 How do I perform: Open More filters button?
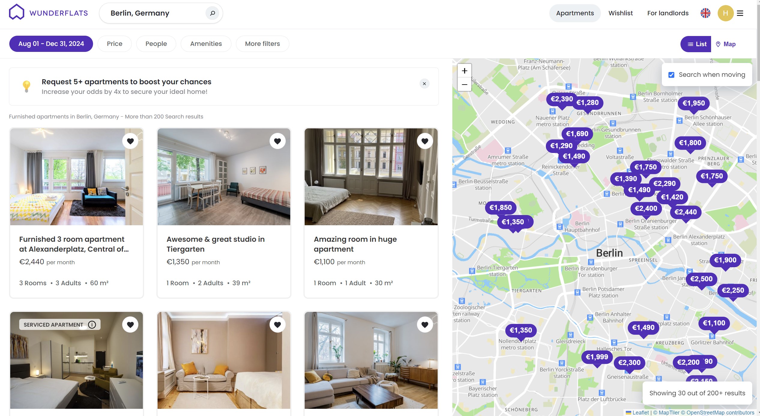(x=262, y=44)
